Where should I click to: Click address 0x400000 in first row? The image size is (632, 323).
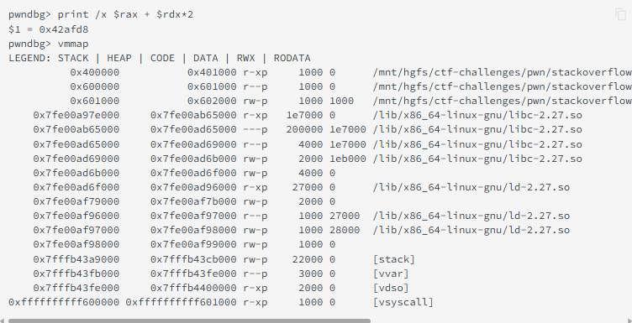pyautogui.click(x=95, y=72)
